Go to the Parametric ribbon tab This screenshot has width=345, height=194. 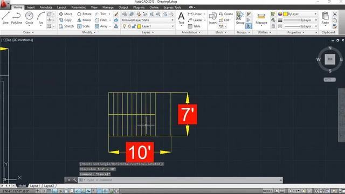click(x=79, y=7)
